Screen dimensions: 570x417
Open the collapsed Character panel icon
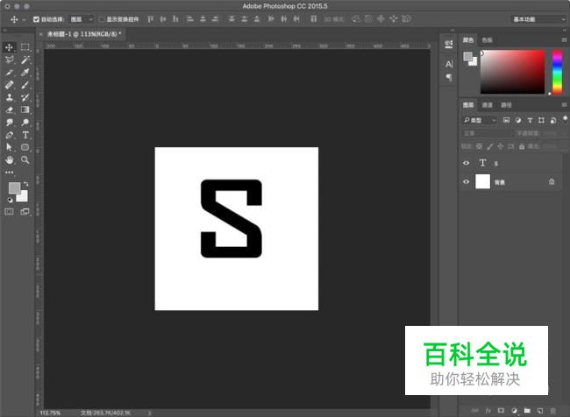pyautogui.click(x=449, y=65)
